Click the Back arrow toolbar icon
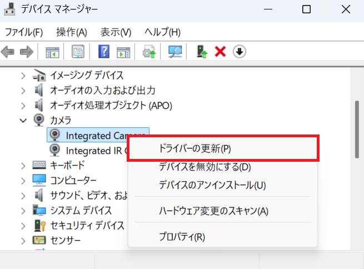This screenshot has width=364, height=269. (8, 52)
